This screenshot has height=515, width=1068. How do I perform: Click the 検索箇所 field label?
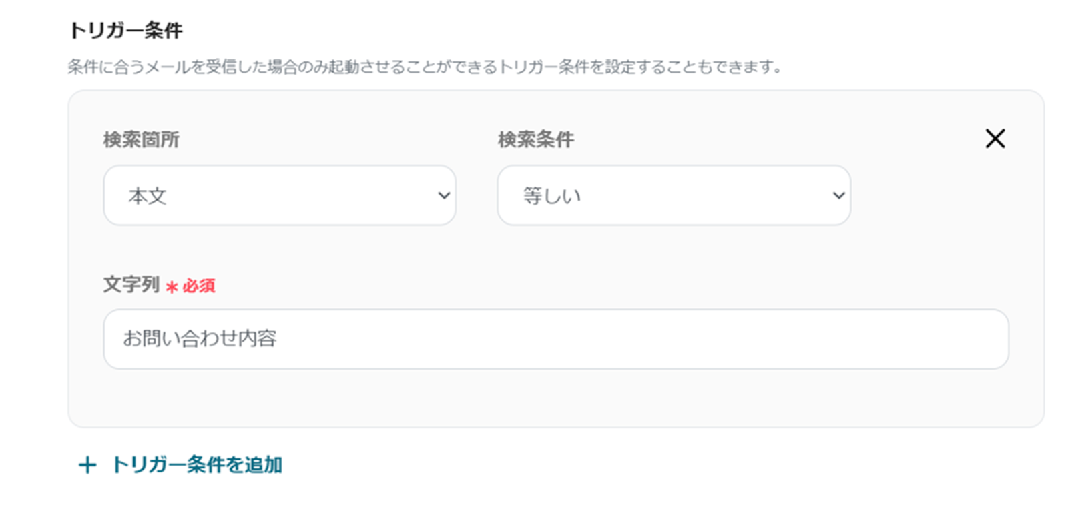(142, 139)
